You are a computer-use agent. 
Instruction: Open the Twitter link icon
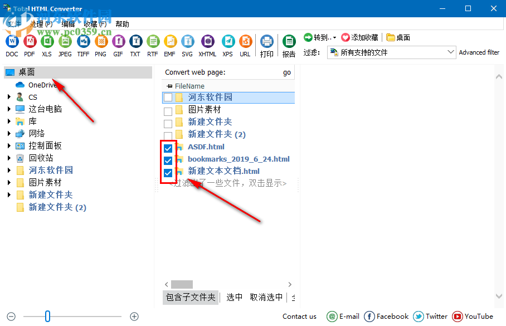click(x=419, y=317)
